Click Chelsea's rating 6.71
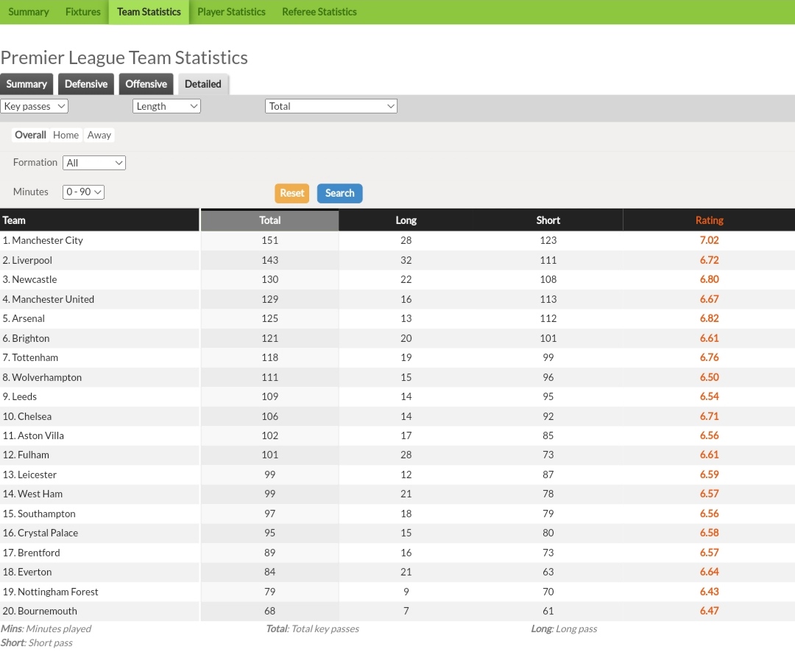Screen dimensions: 795x658 710,416
